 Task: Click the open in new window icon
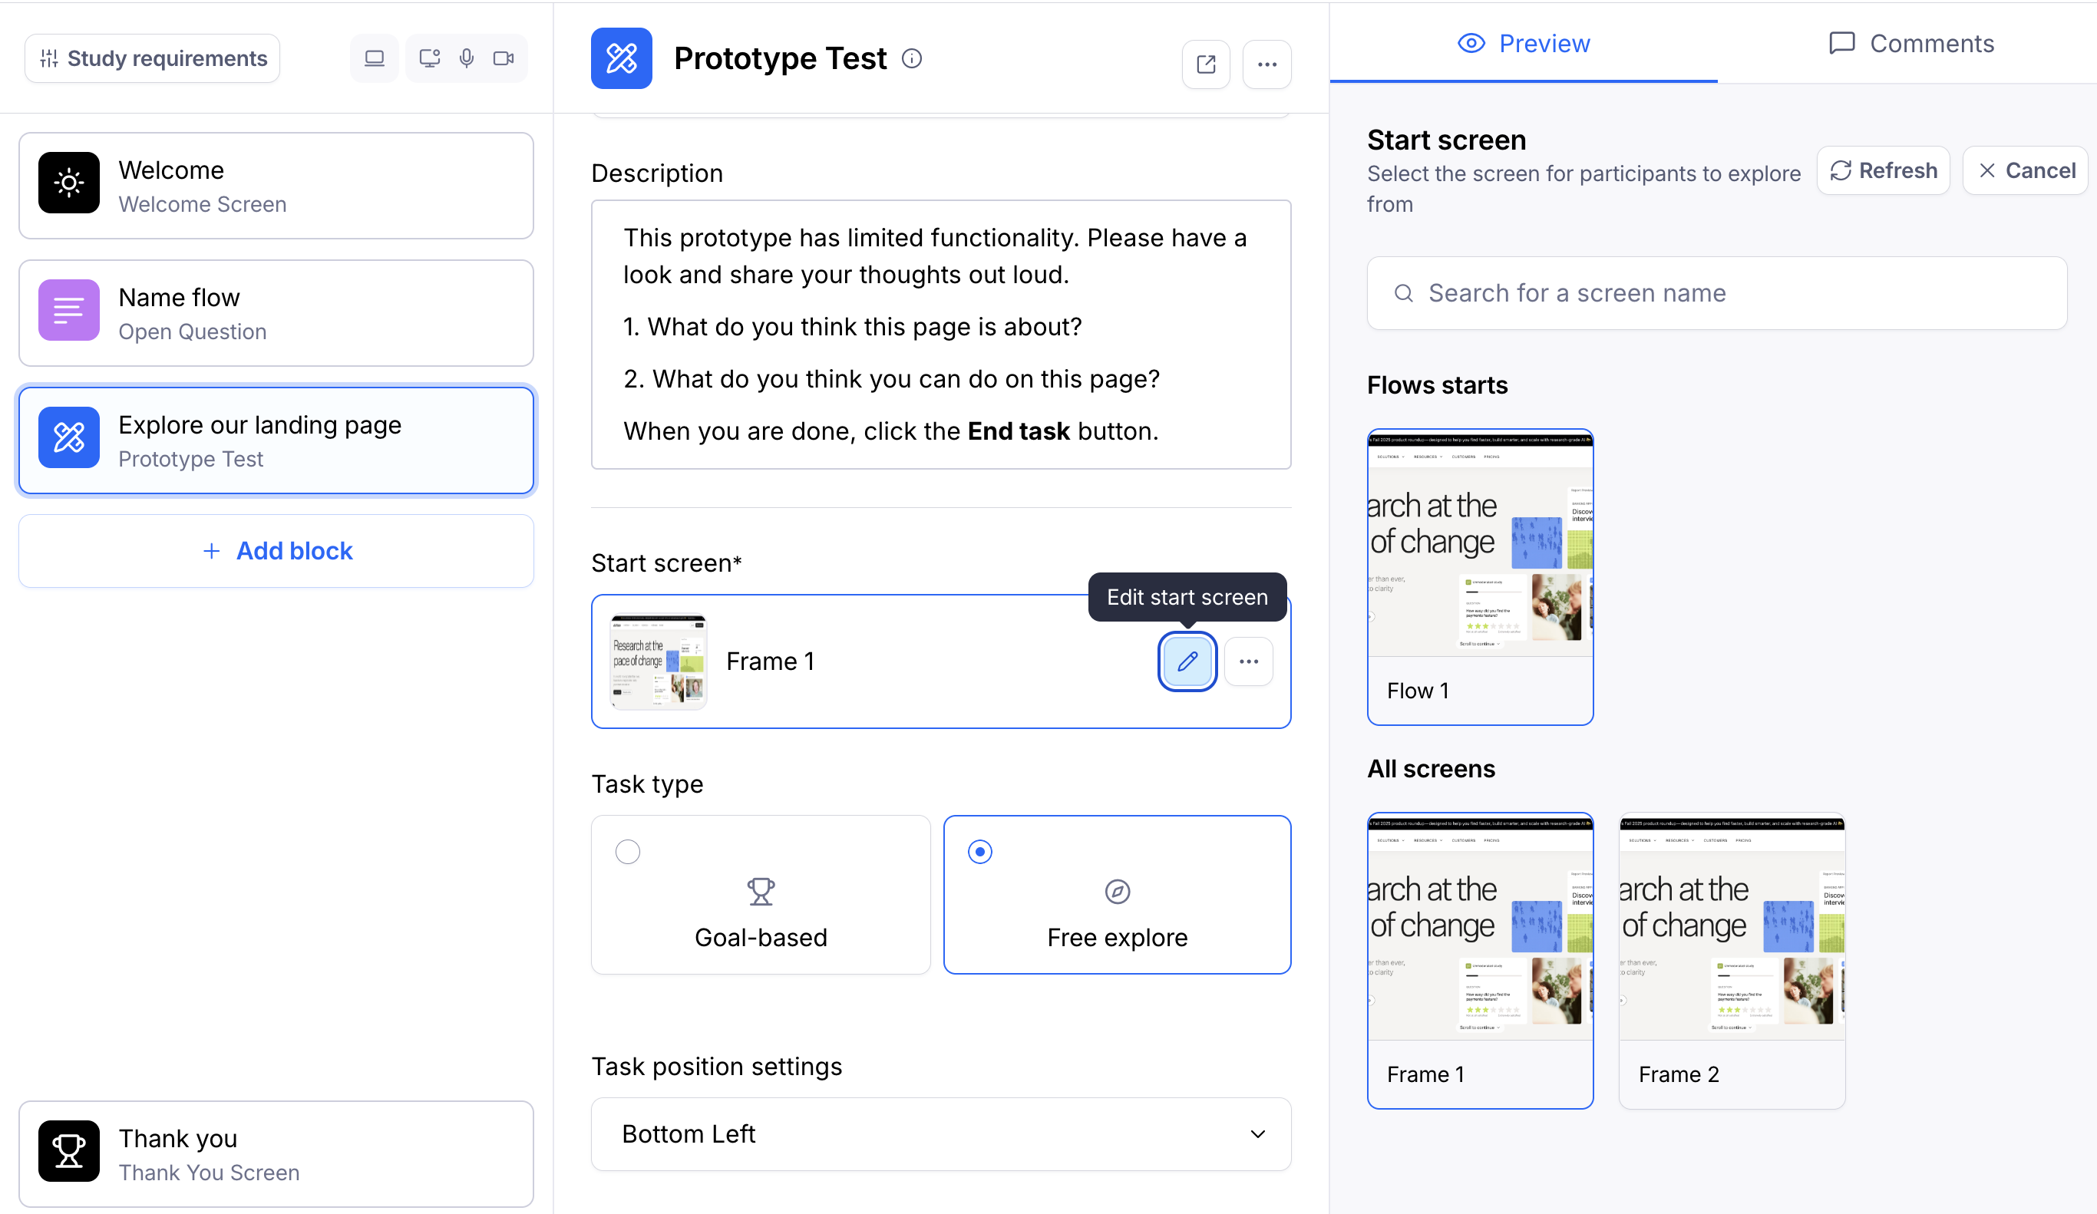[1206, 64]
